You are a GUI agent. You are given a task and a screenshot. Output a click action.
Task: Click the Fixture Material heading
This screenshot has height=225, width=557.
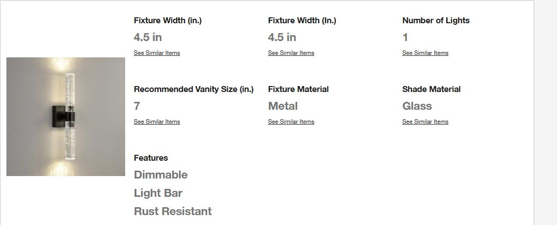(298, 90)
